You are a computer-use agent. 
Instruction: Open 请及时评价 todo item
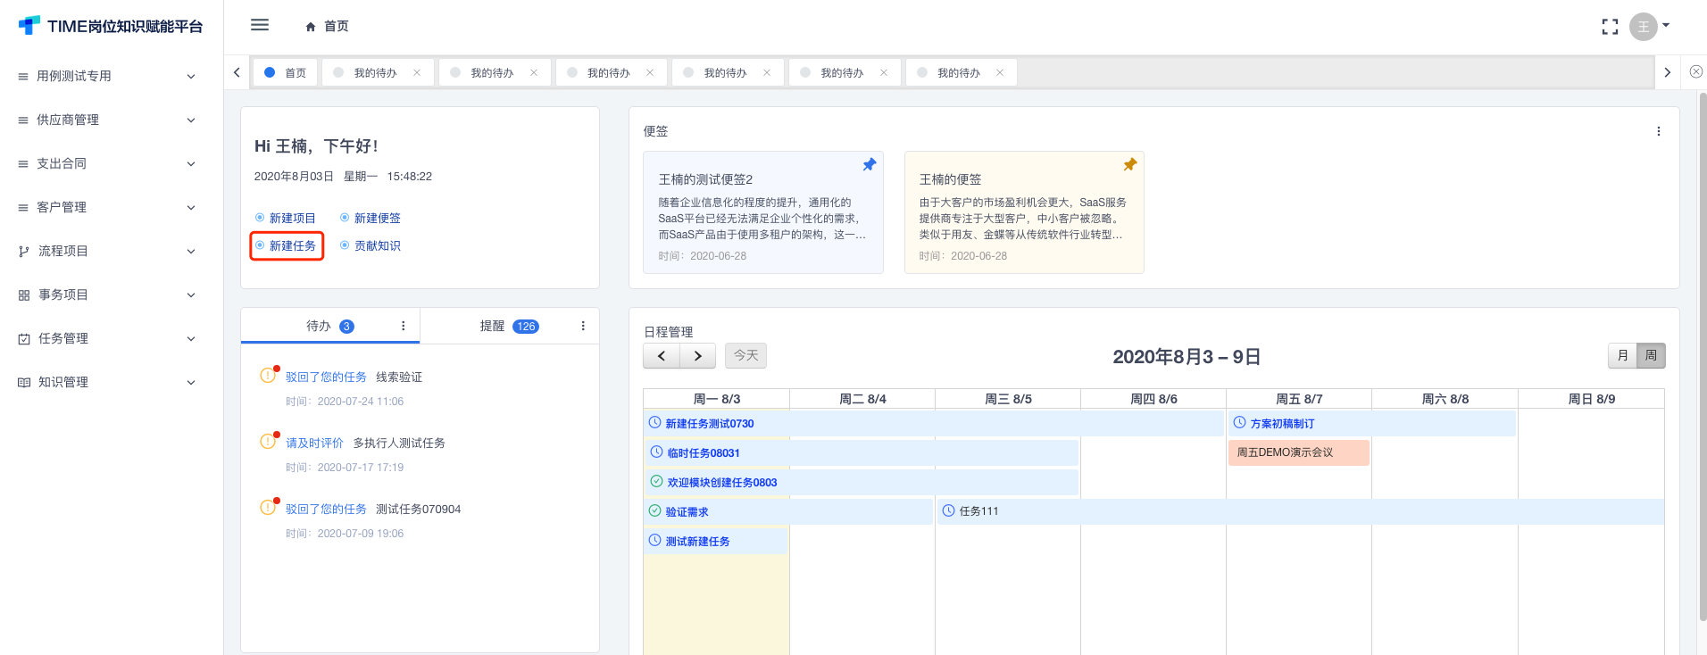click(365, 444)
